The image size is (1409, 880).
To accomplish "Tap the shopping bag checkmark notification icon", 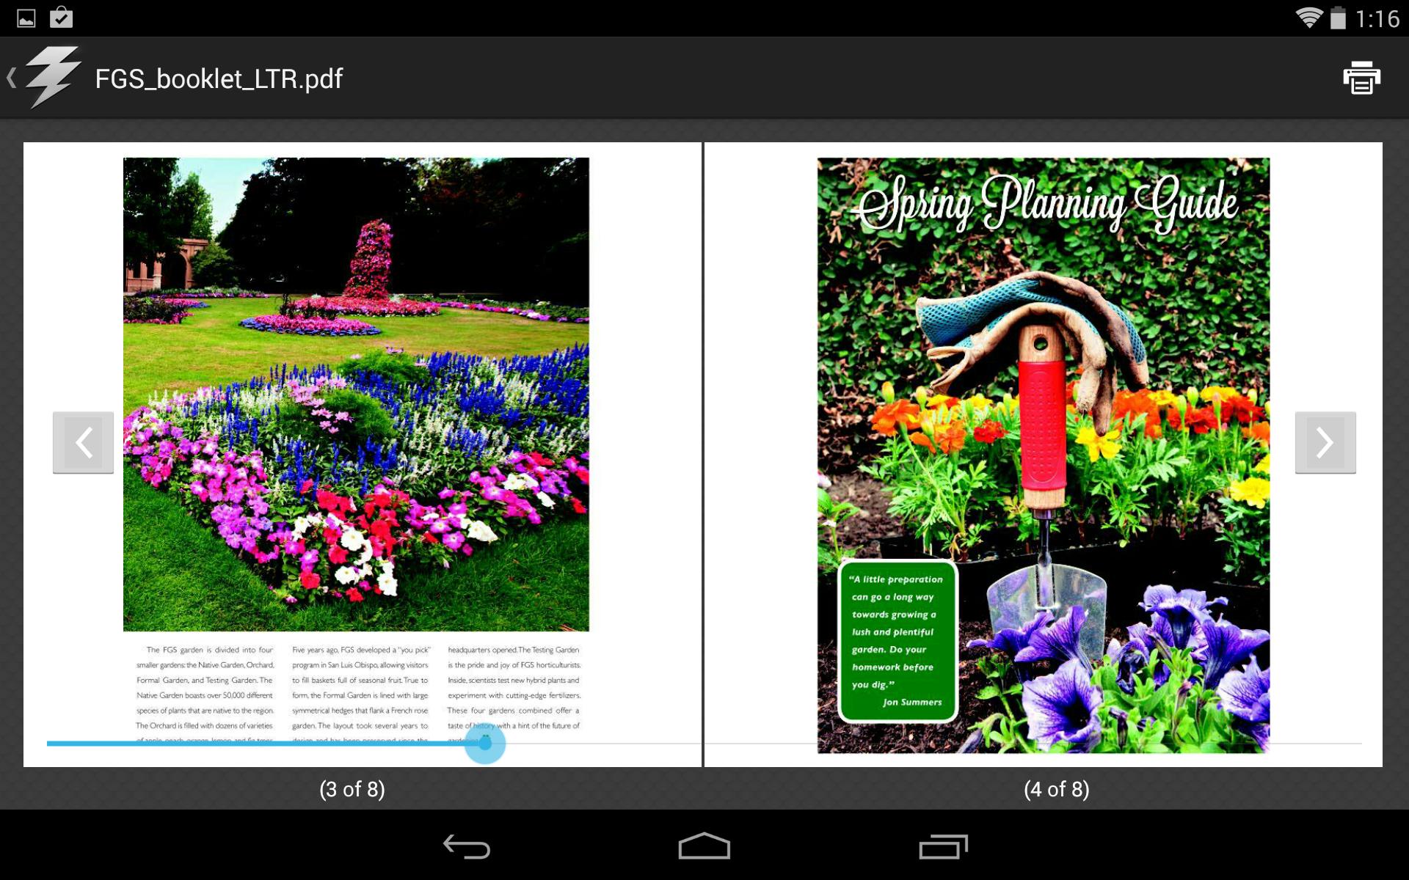I will point(62,17).
